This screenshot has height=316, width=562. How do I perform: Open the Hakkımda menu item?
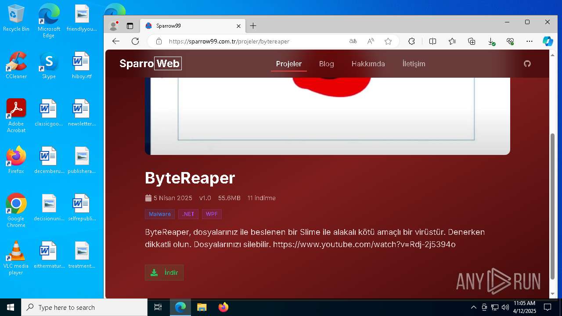click(x=368, y=64)
